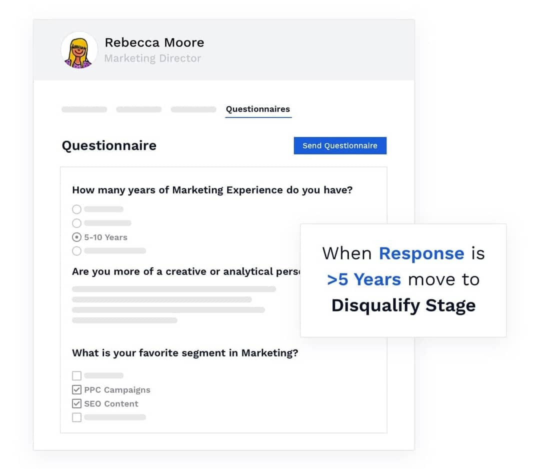The height and width of the screenshot is (469, 540).
Task: Click the marketing experience question text
Action: [x=212, y=190]
